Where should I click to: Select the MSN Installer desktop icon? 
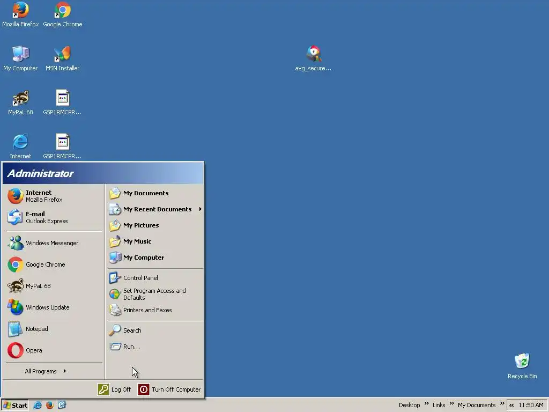click(x=62, y=58)
